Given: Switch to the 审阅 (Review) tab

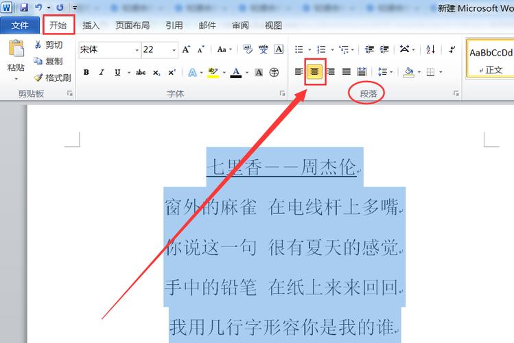Looking at the screenshot, I should (240, 25).
